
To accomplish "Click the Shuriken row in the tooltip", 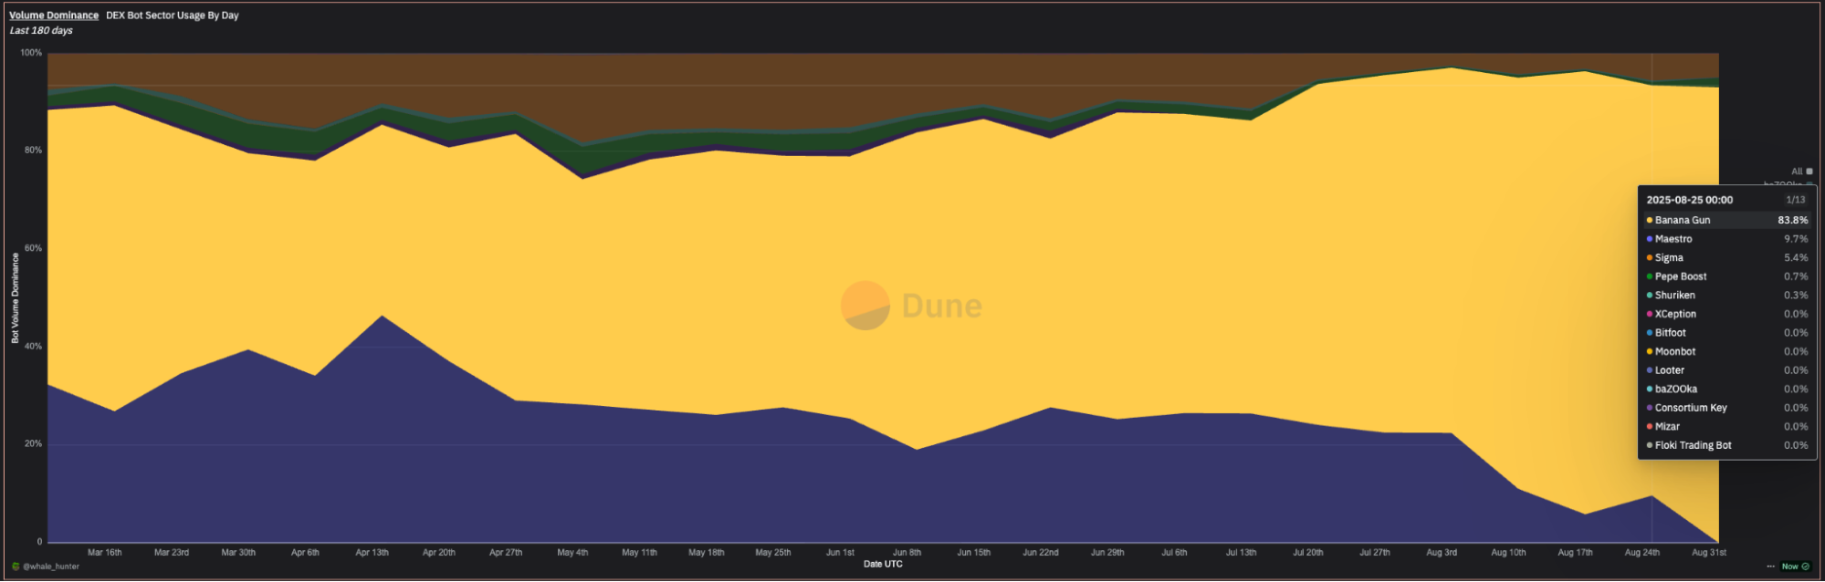I will [1726, 296].
